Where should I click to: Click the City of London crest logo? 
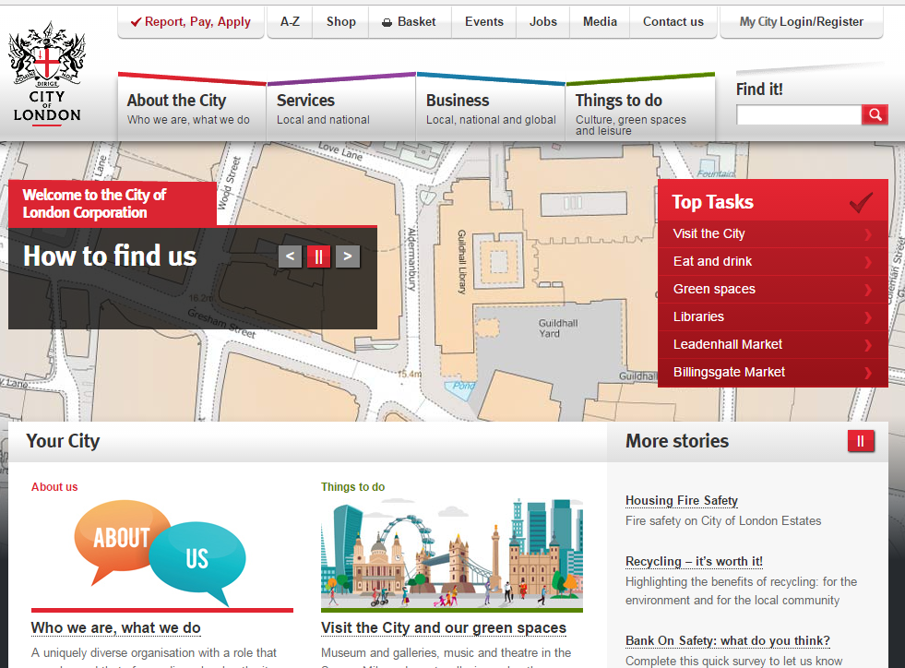point(47,73)
